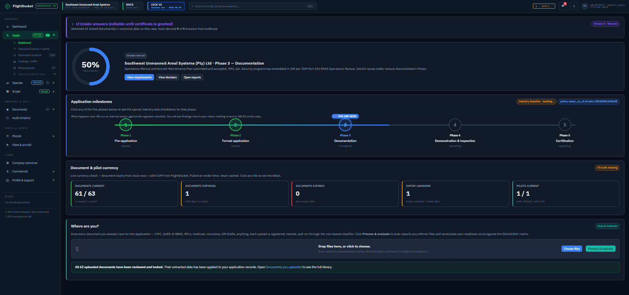The height and width of the screenshot is (295, 629).
Task: Open Fleet & aircraft page
Action: [x=22, y=145]
